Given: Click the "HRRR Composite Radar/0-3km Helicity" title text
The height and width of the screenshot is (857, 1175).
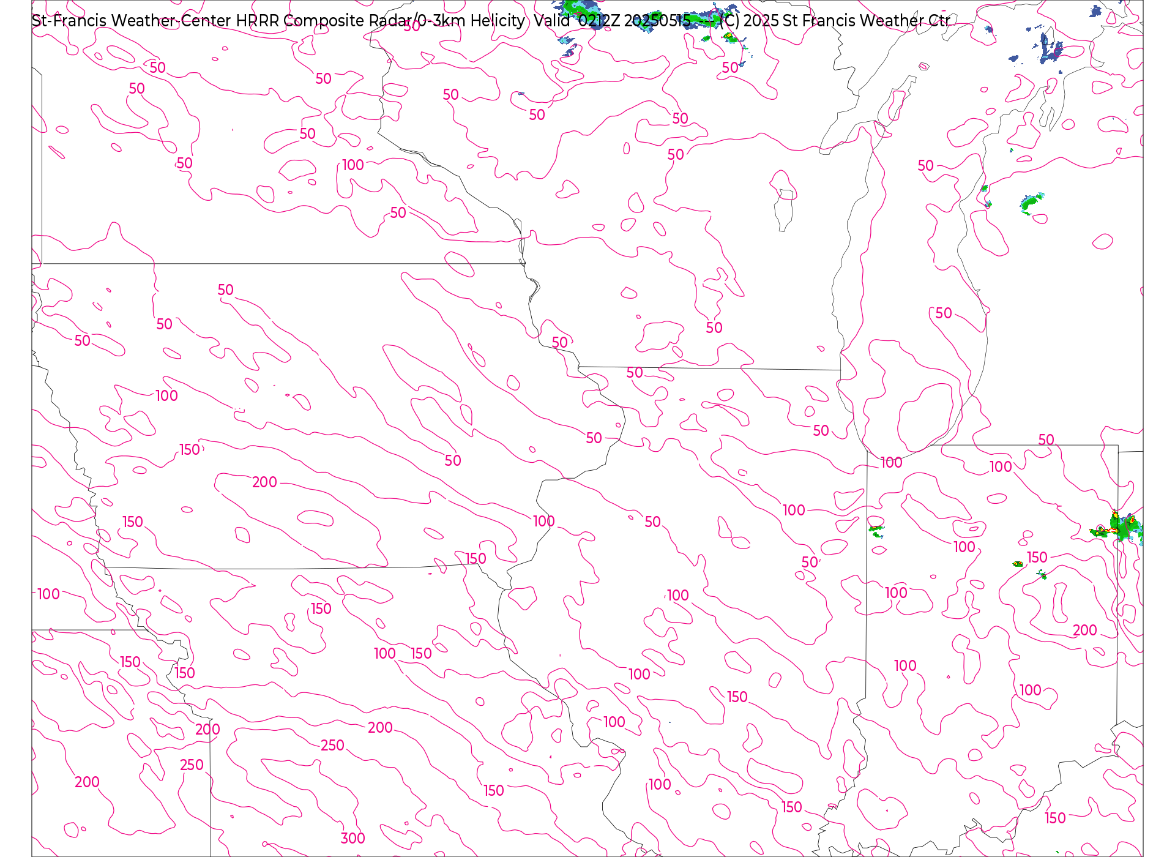Looking at the screenshot, I should click(x=380, y=21).
